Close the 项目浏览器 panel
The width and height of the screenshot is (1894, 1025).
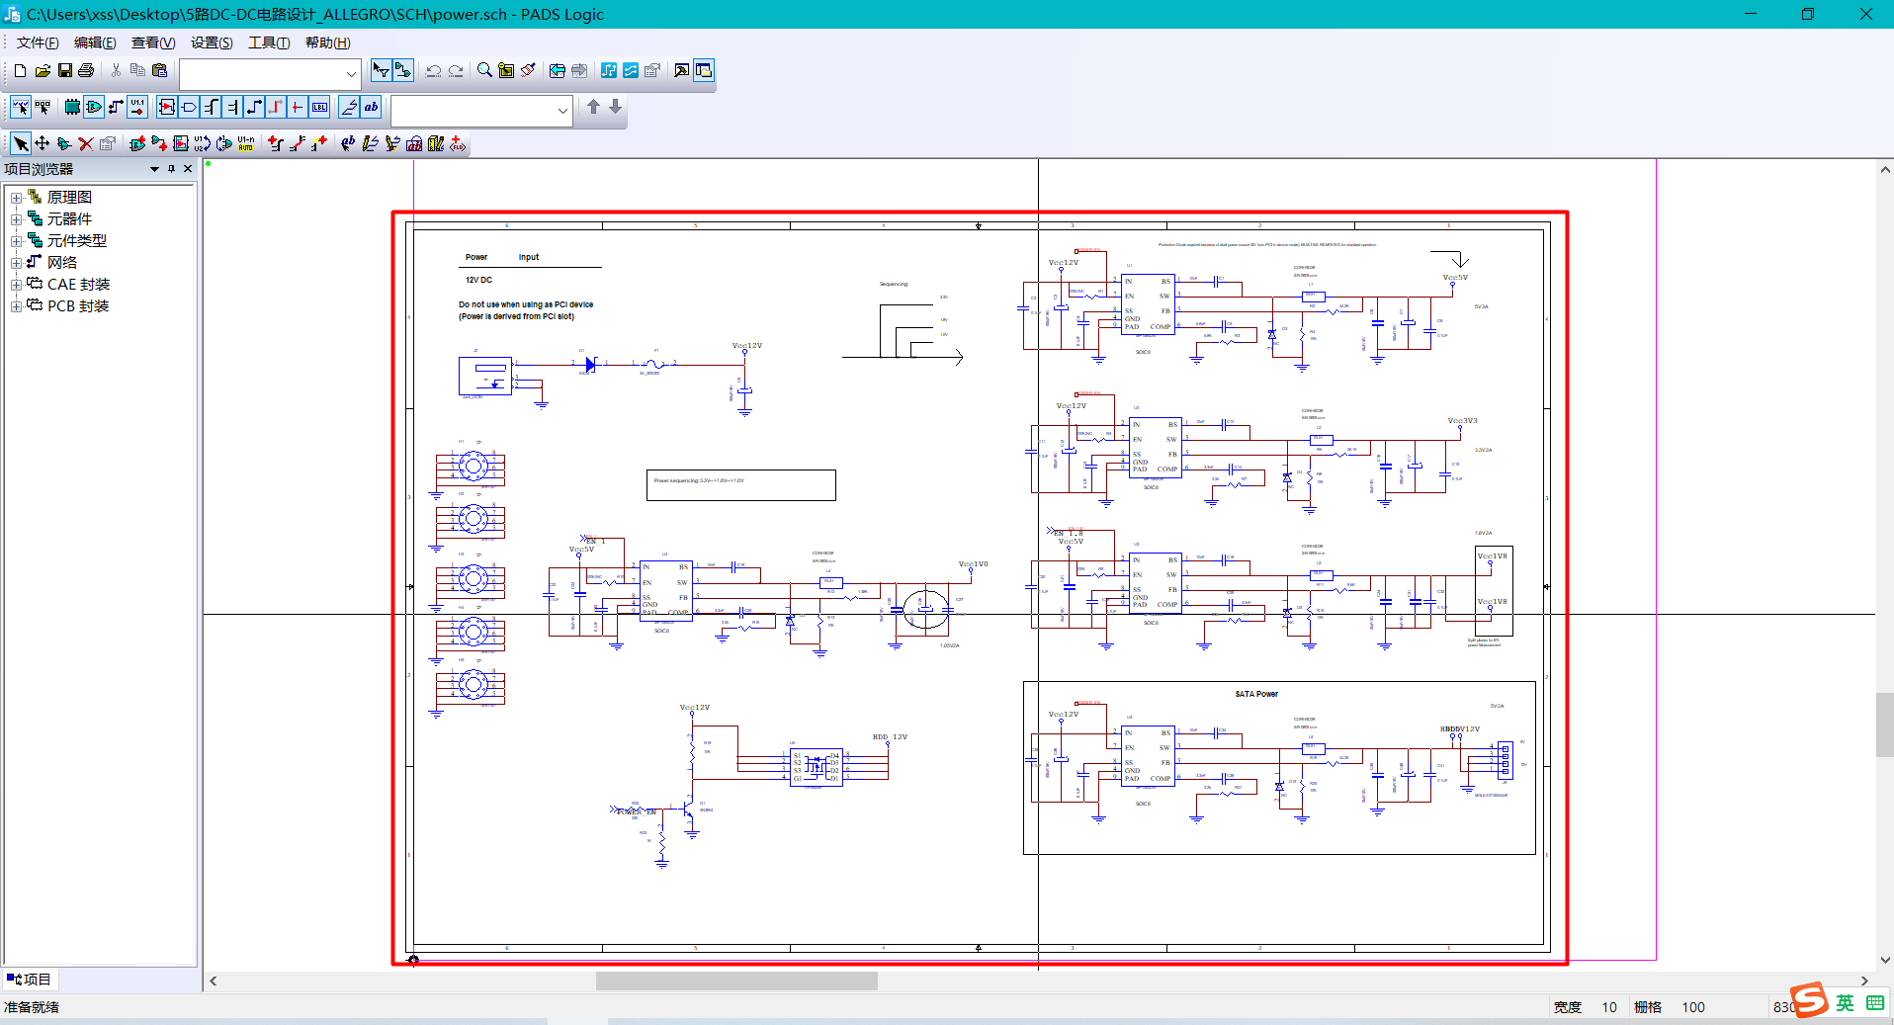coord(188,169)
